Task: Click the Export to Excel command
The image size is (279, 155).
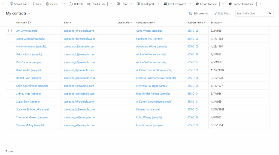Action: tap(206, 4)
